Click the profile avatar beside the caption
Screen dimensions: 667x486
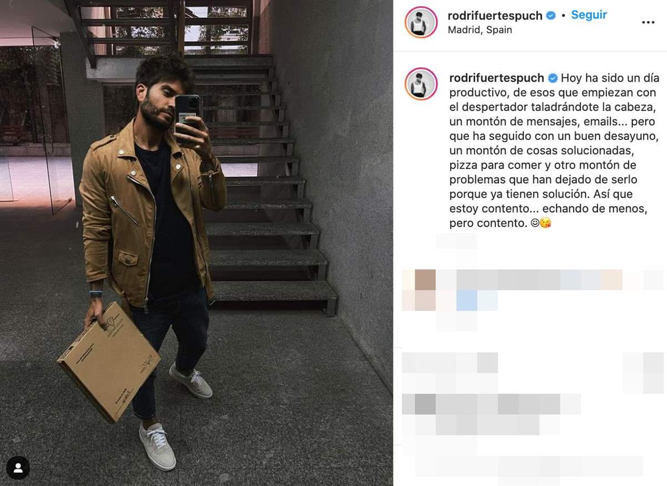pos(421,84)
